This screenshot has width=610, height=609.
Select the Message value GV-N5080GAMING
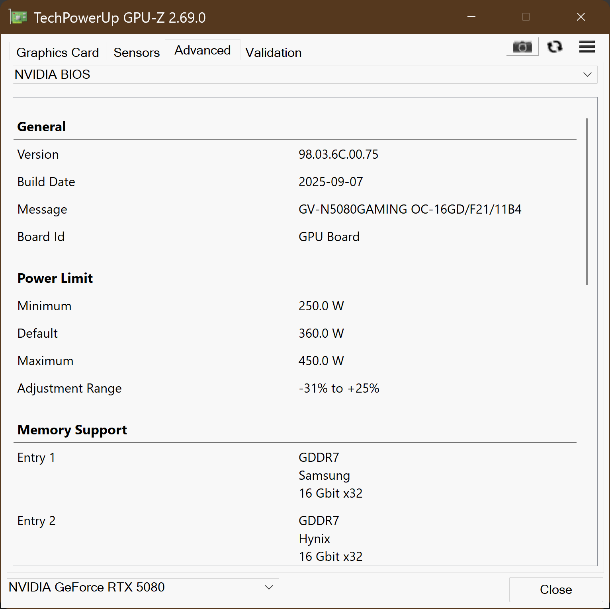pos(410,209)
